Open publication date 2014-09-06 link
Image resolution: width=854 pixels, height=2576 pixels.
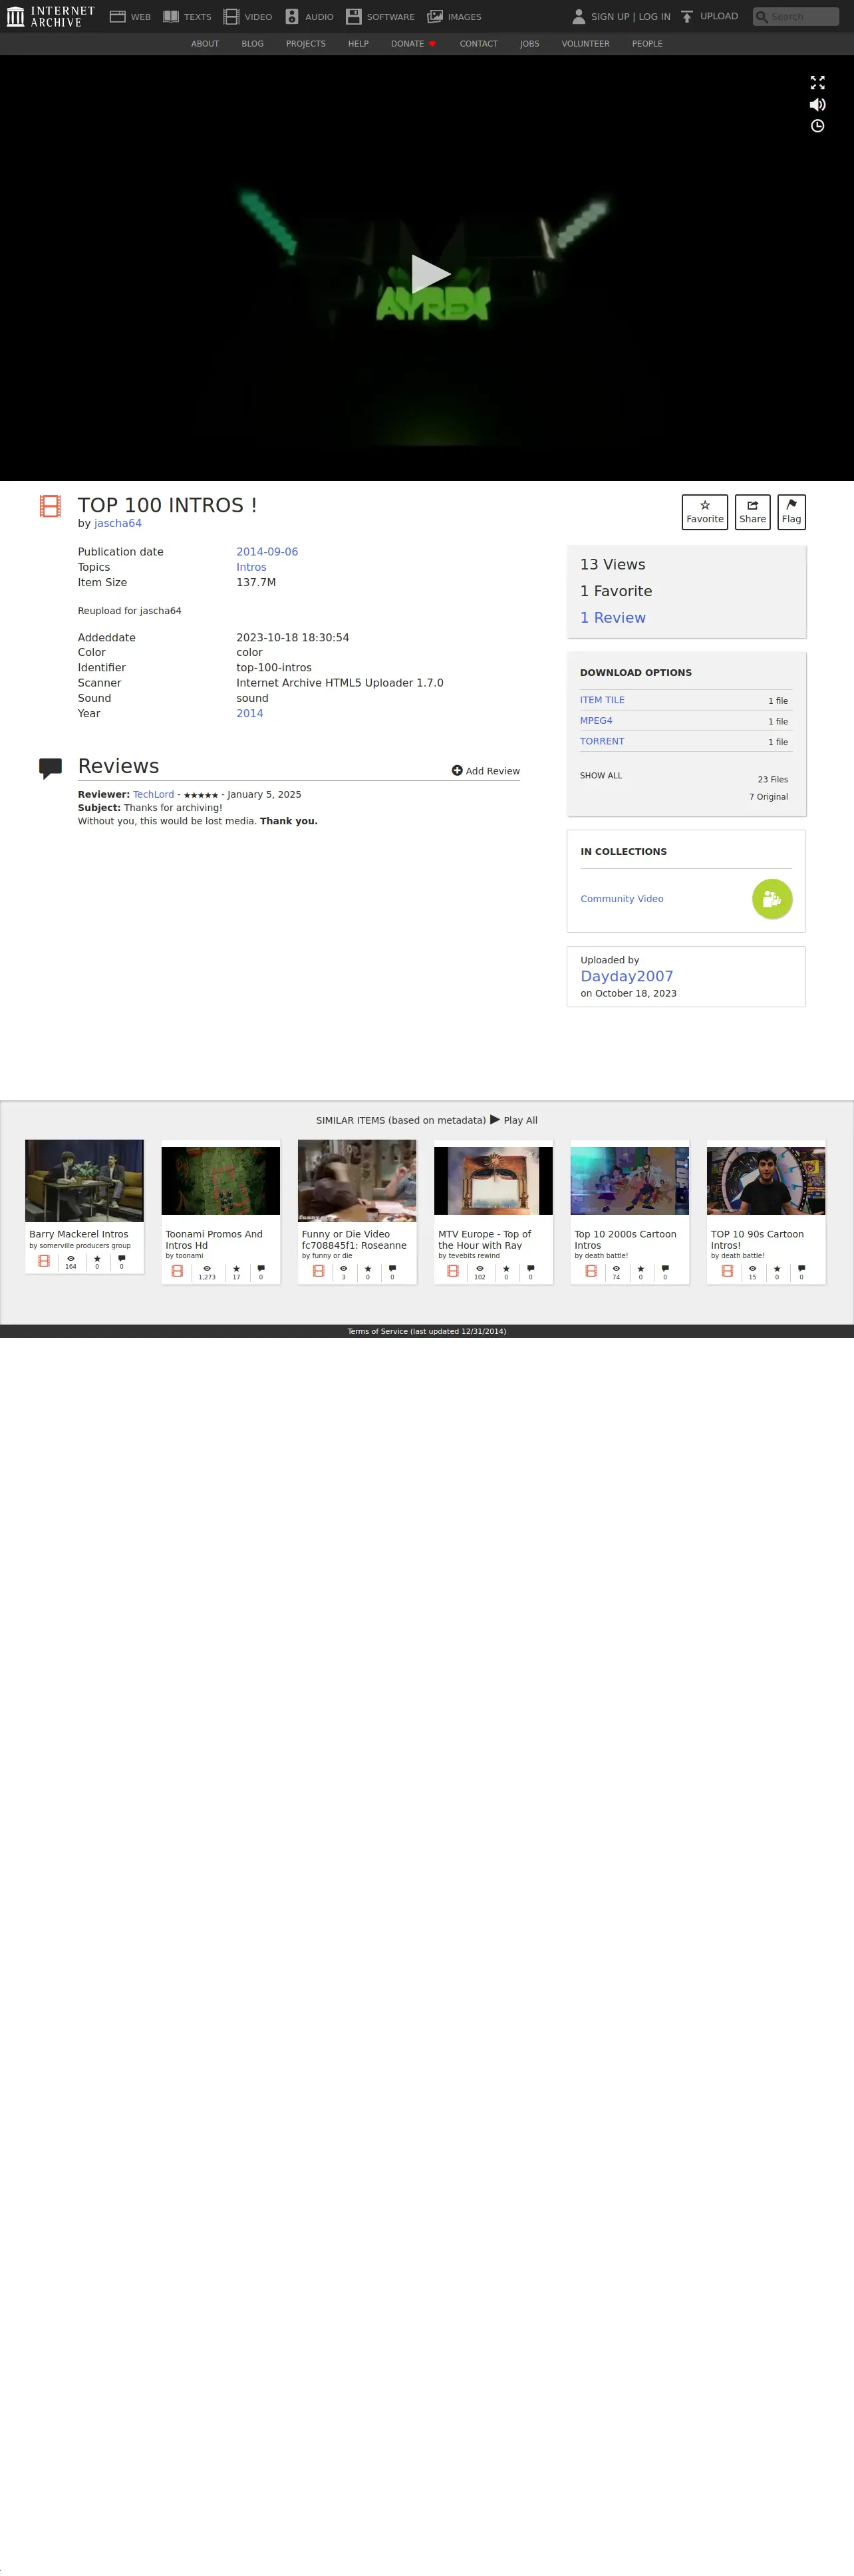pos(267,552)
